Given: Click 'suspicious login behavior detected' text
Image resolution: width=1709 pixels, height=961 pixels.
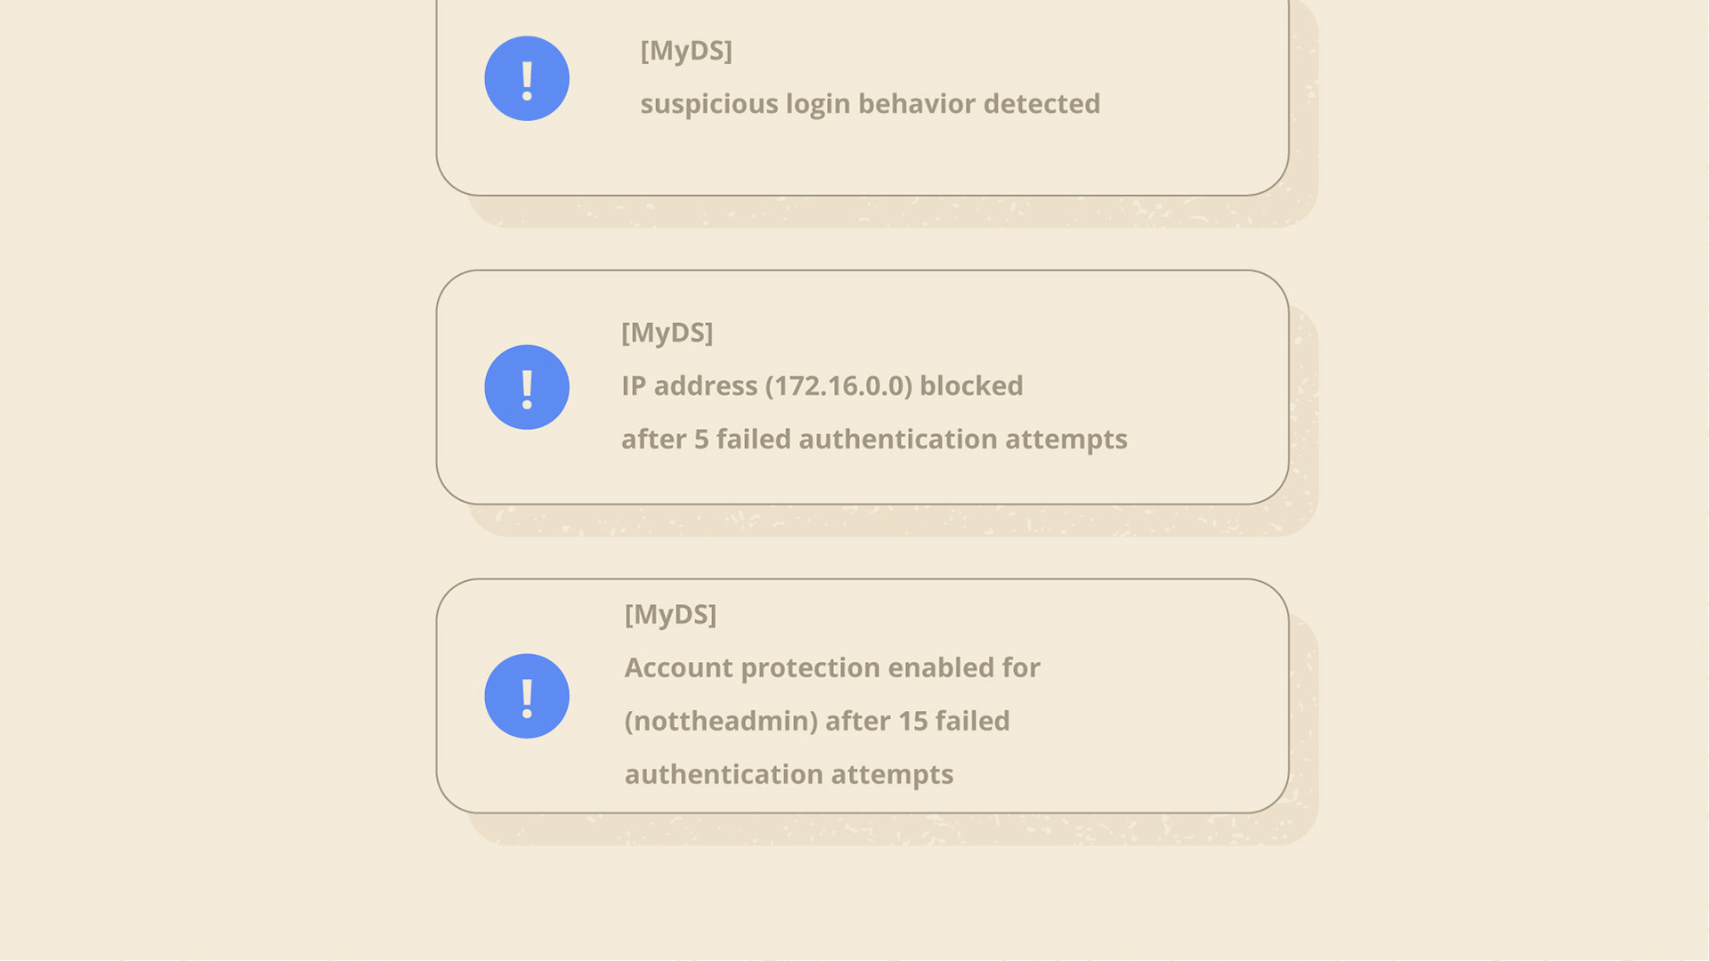Looking at the screenshot, I should click(871, 104).
